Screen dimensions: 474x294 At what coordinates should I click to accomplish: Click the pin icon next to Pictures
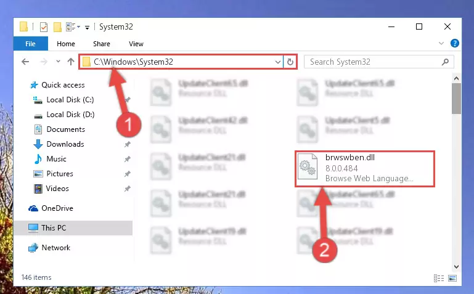[127, 174]
